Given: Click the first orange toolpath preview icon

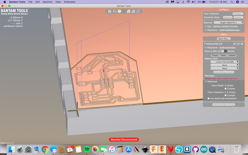Looking at the screenshot, I should click(129, 11).
